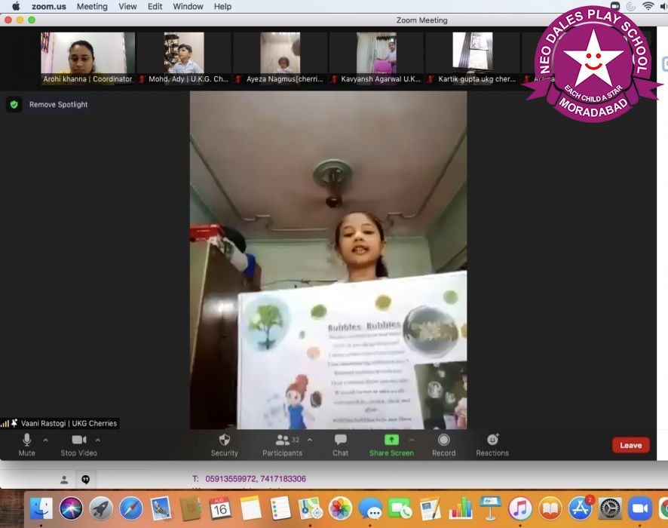Click the quote bubble icon below Zoom window

coord(86,480)
